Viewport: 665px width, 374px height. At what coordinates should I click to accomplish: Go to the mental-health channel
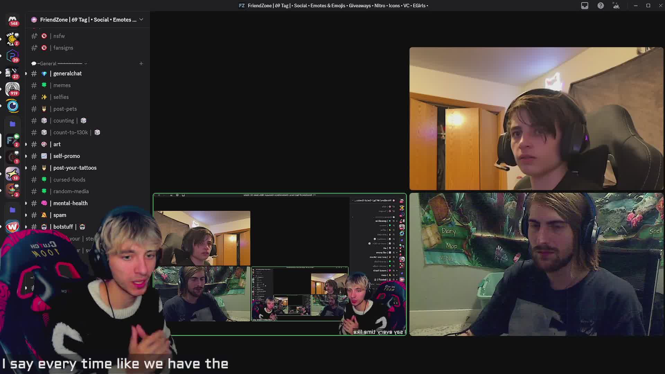click(70, 203)
